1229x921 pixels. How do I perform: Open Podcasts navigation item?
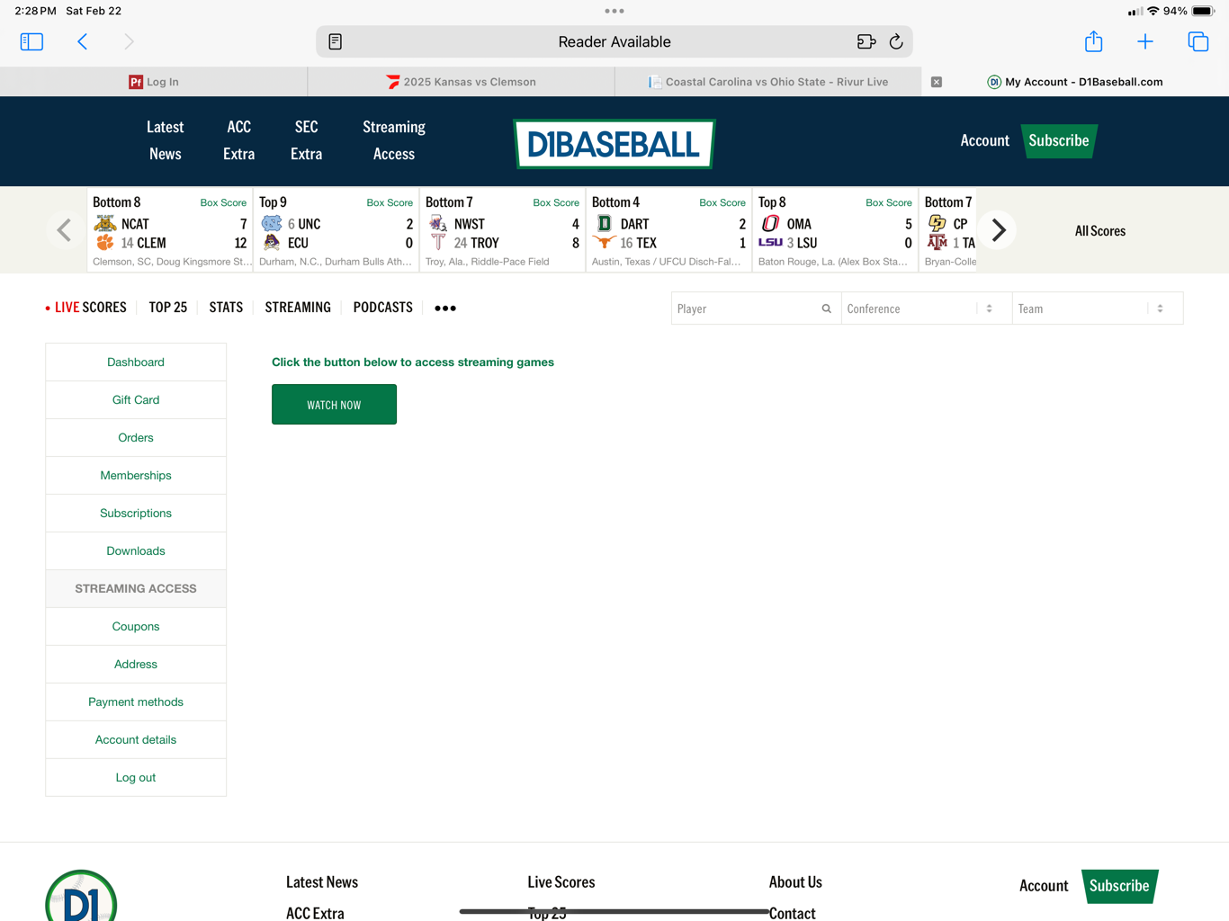coord(383,308)
